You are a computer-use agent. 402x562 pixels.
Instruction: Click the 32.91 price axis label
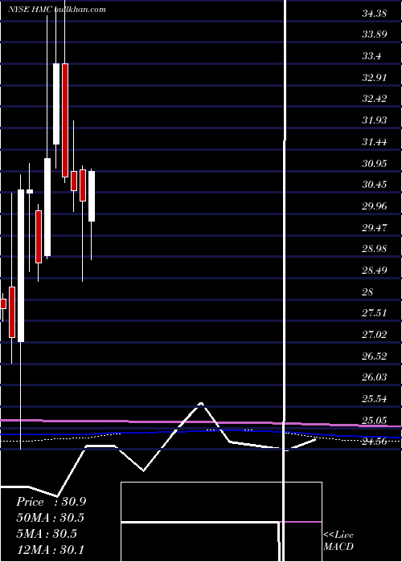375,77
